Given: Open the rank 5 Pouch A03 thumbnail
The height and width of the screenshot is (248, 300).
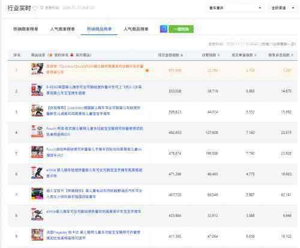Looking at the screenshot, I should point(37,152).
